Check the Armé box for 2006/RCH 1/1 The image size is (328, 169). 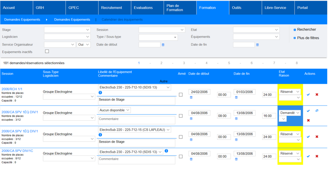click(x=181, y=94)
